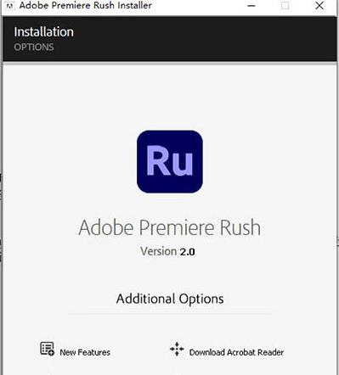Click the Premiere Rush Ru logo
Image resolution: width=339 pixels, height=375 pixels.
[x=170, y=162]
